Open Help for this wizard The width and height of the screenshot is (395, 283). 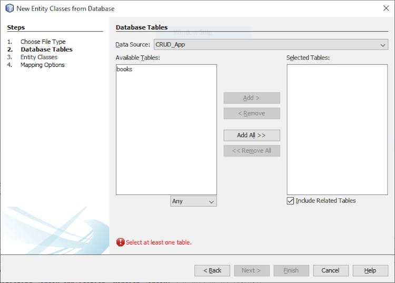[x=370, y=270]
